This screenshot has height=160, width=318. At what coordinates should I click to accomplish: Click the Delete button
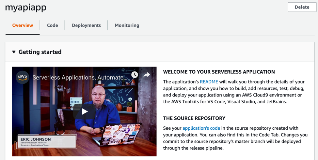click(302, 7)
